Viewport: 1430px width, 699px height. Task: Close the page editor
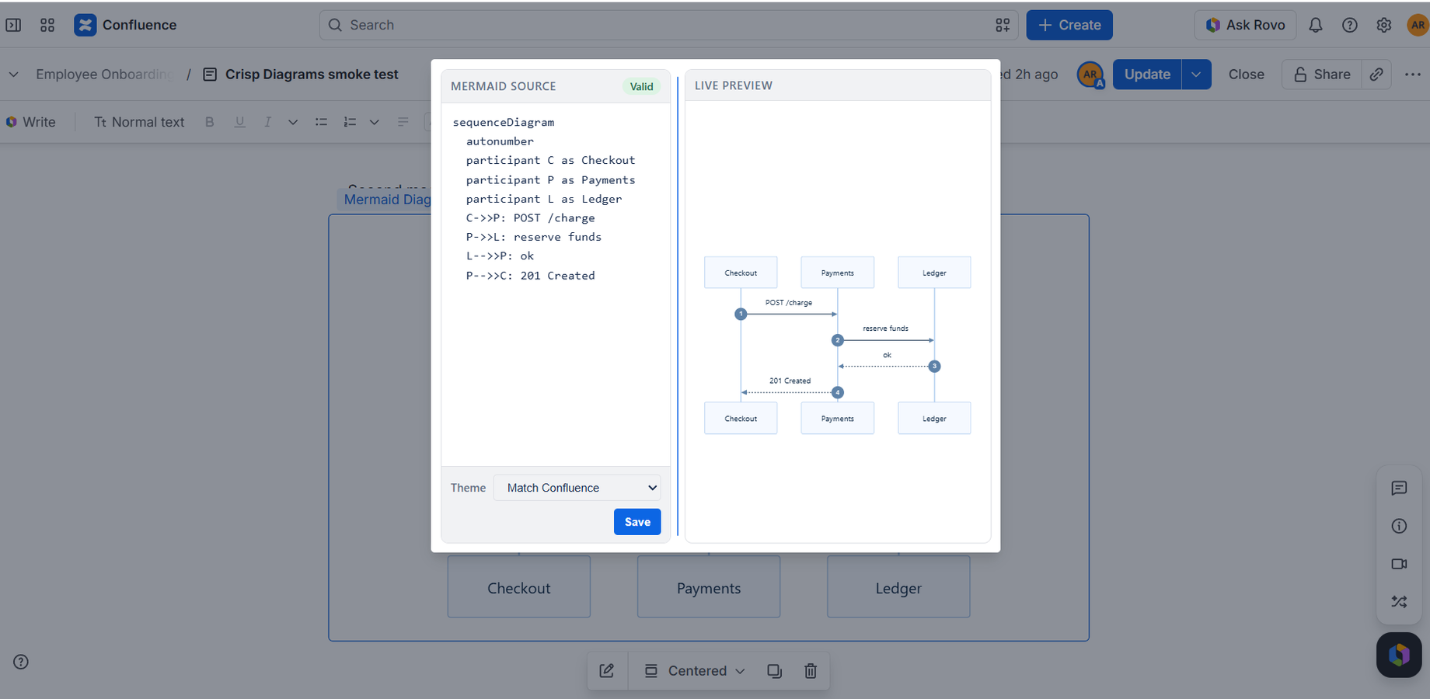tap(1246, 75)
